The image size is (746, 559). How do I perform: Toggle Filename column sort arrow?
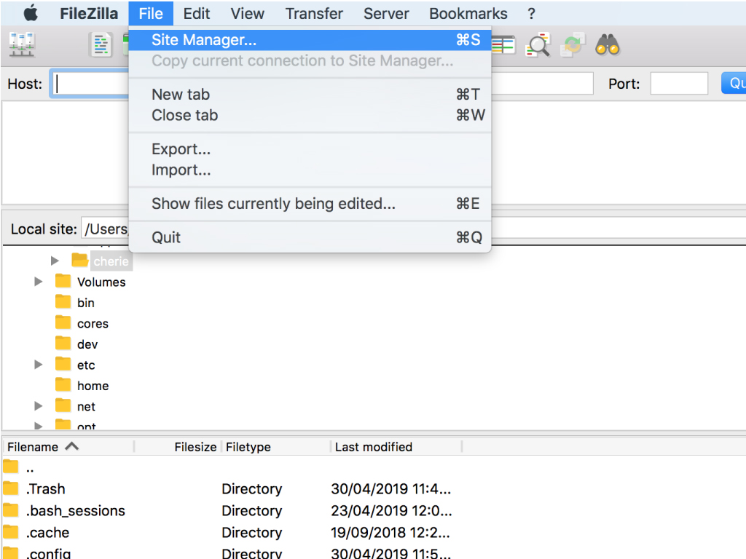[72, 446]
